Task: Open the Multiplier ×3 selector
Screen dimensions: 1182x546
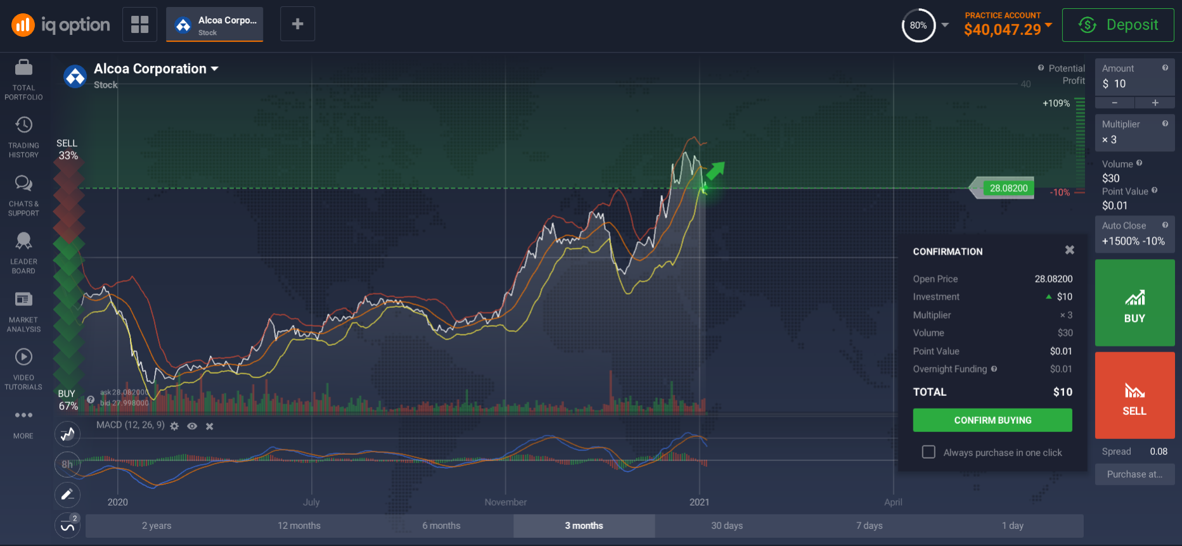Action: 1134,133
